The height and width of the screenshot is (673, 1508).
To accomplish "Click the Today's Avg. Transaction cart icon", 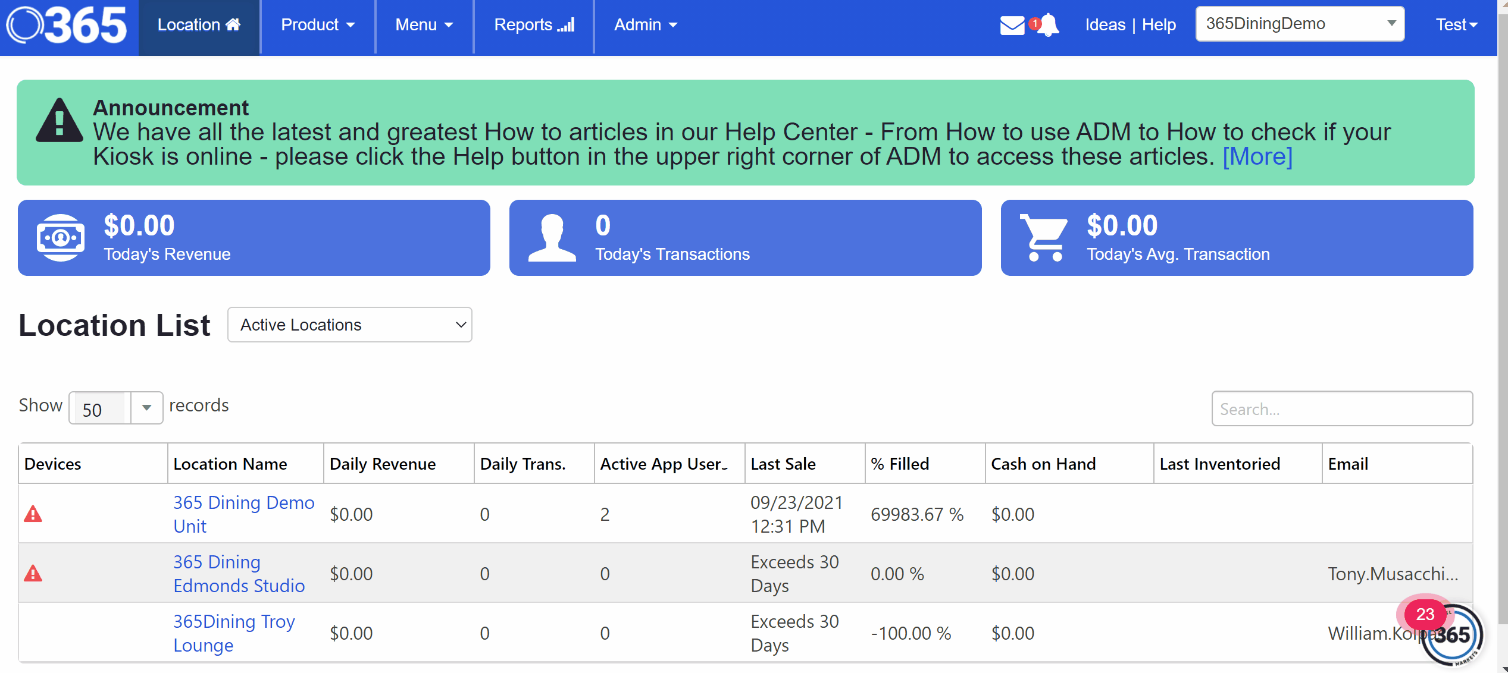I will [1044, 238].
